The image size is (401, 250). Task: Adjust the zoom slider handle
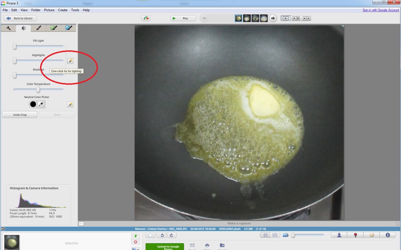click(x=293, y=235)
